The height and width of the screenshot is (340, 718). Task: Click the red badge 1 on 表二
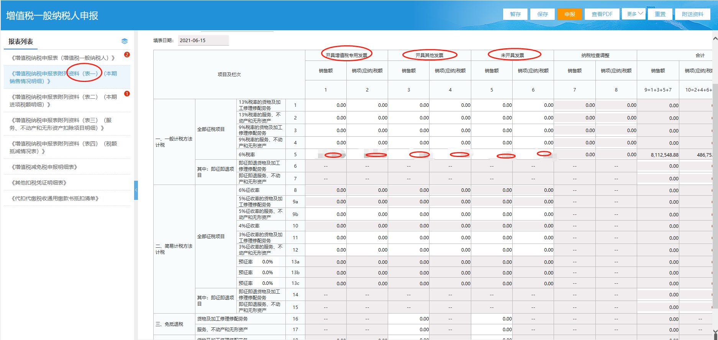127,94
